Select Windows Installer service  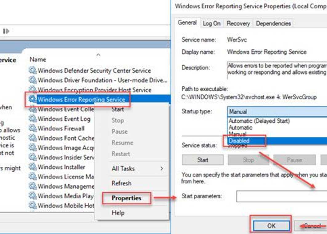coord(61,167)
